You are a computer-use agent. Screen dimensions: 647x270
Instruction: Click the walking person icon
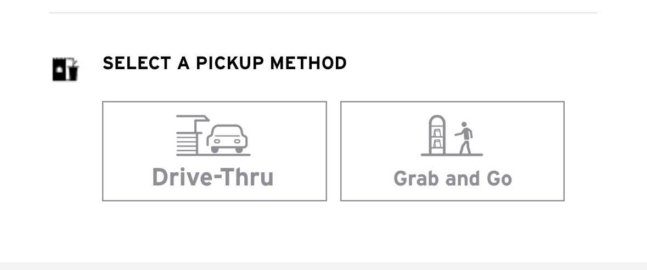(465, 137)
